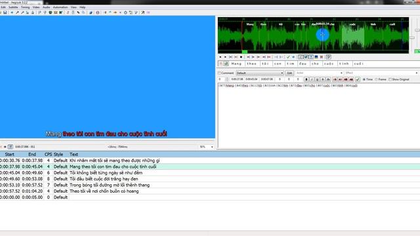Viewport: 420px width, 236px height.
Task: Toggle spectrum analyzer mode icon
Action: 316,57
